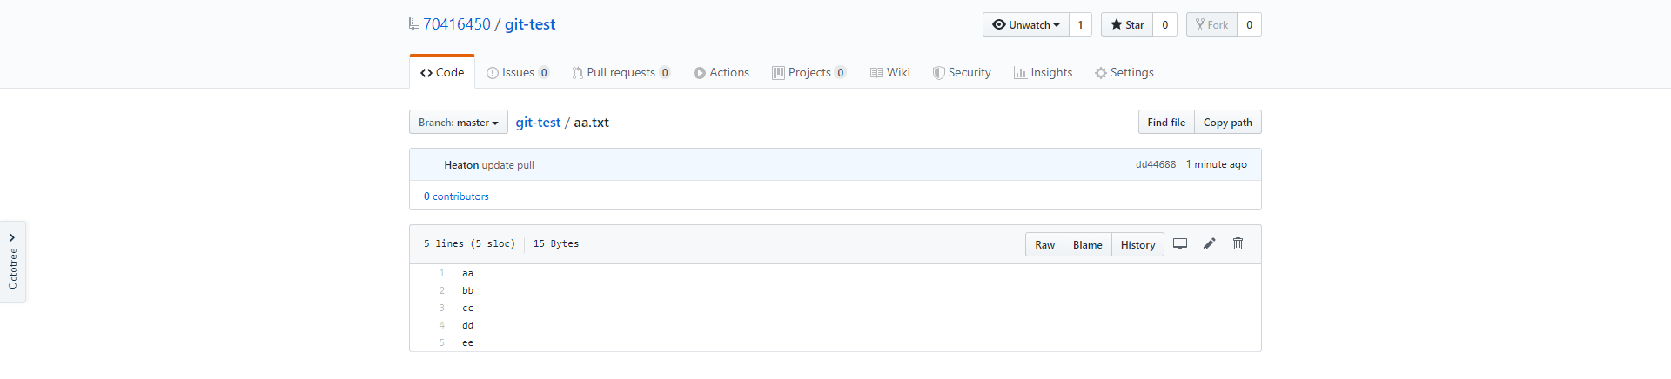Viewport: 1671px width, 379px height.
Task: Open the Unwatch dropdown
Action: pyautogui.click(x=1026, y=24)
